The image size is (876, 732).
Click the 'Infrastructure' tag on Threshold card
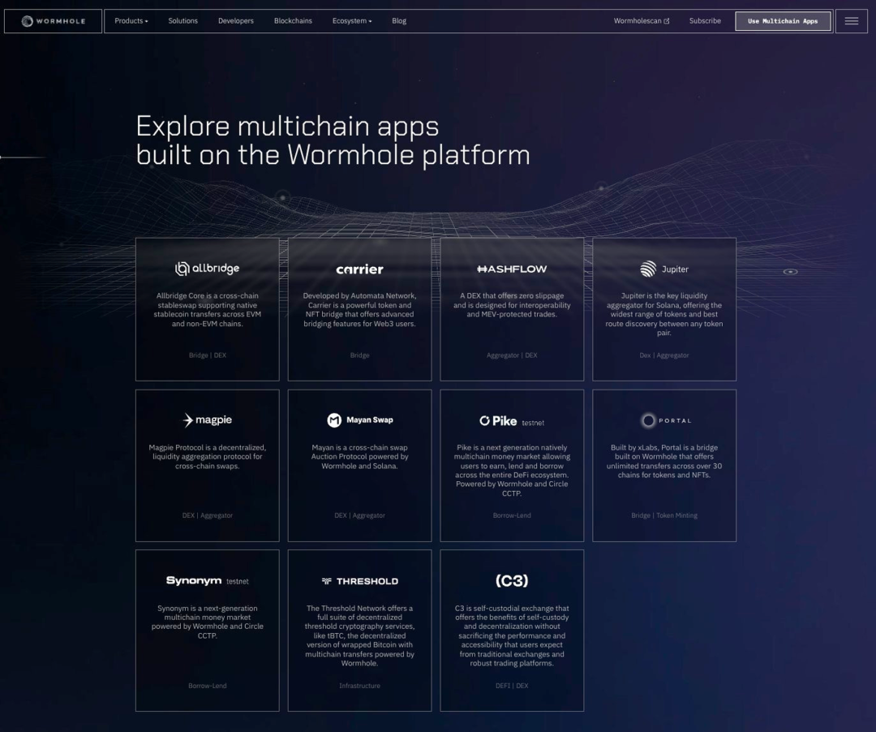[x=360, y=686]
